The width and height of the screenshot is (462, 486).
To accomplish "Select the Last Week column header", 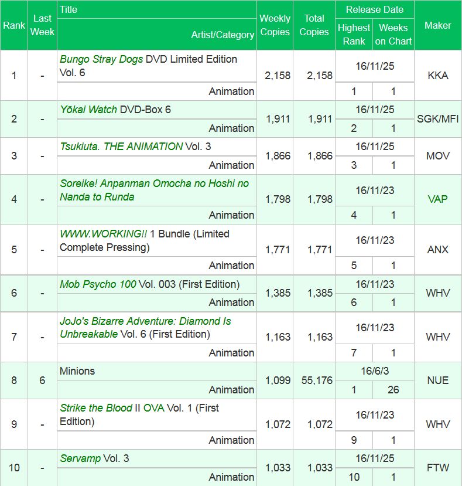I will (x=42, y=26).
